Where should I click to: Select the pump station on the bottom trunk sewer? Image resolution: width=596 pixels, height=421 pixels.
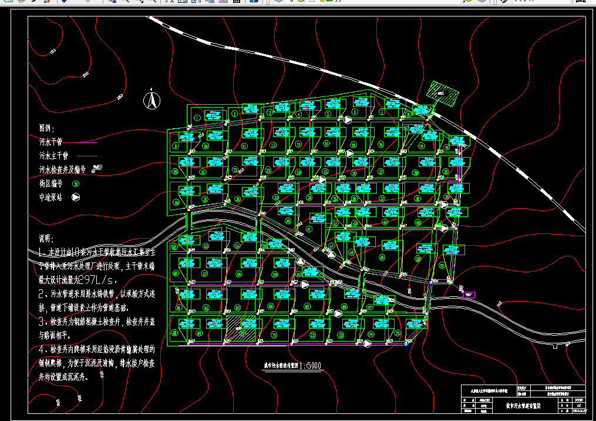tap(367, 344)
